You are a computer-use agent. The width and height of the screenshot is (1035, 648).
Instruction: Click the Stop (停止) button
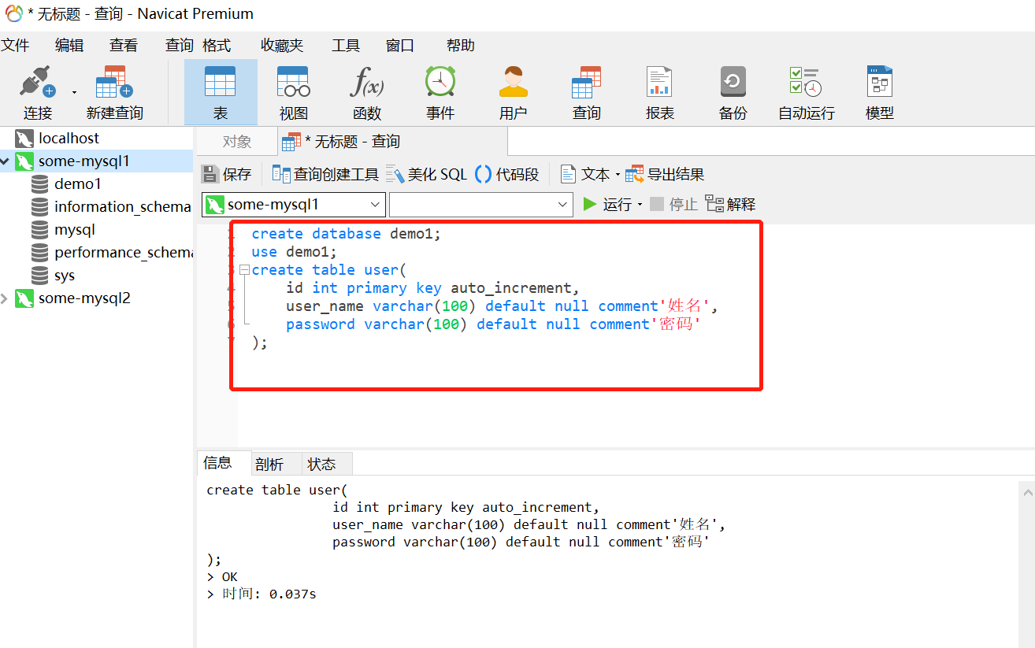tap(674, 205)
